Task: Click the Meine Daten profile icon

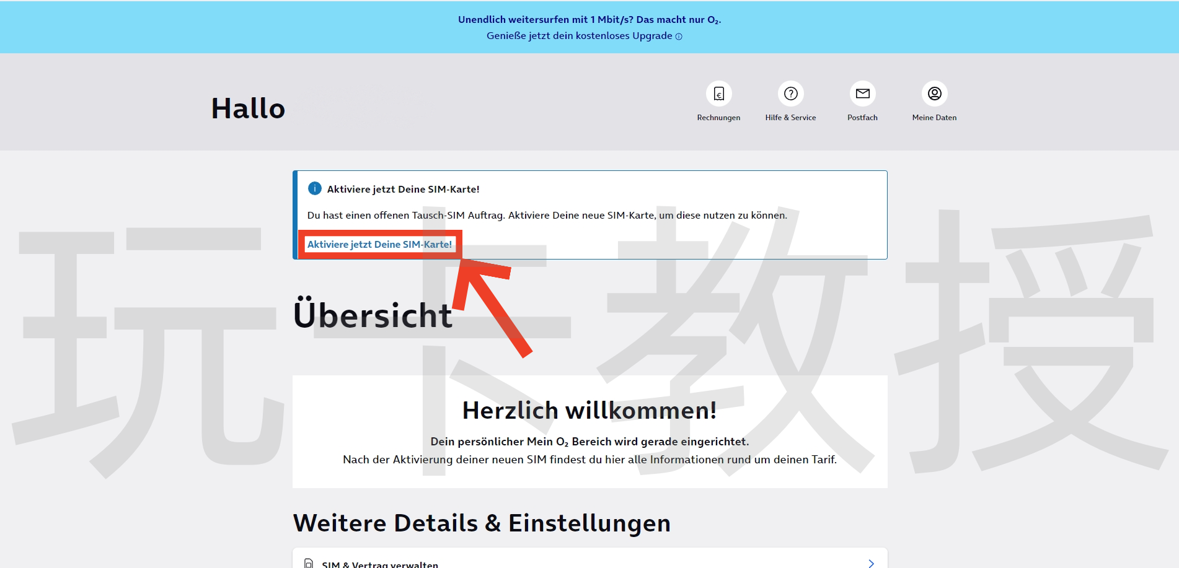Action: click(x=934, y=94)
